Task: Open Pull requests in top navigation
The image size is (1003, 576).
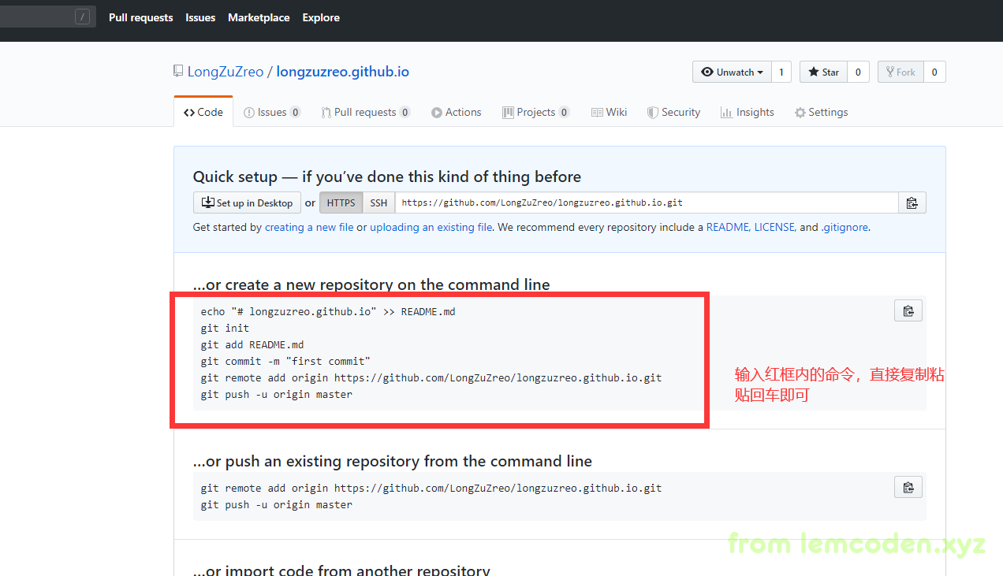Action: point(140,17)
